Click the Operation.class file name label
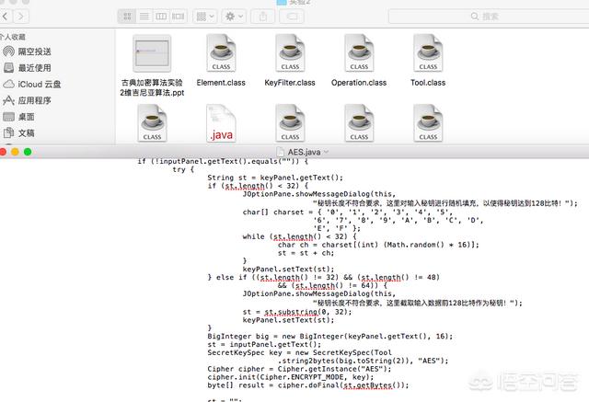The height and width of the screenshot is (402, 589). [359, 83]
